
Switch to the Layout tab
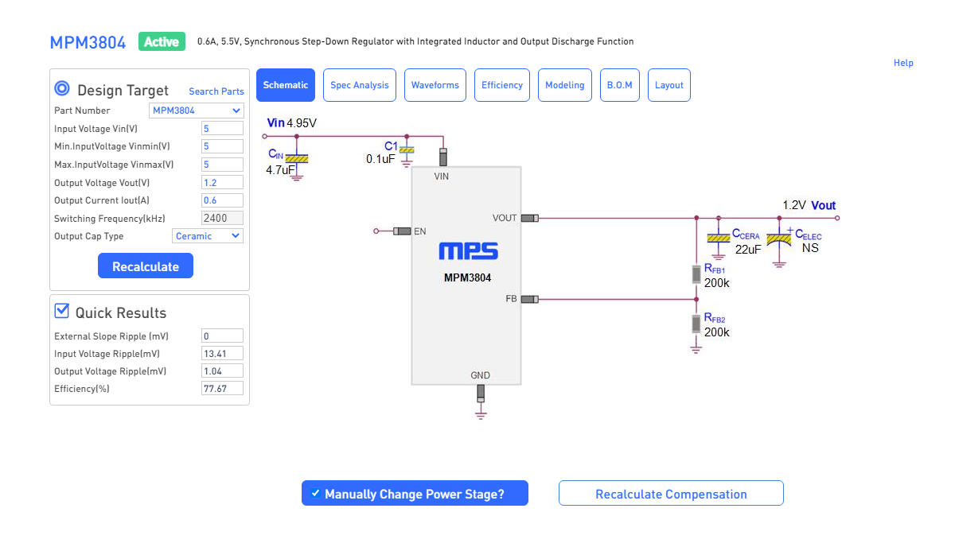669,85
